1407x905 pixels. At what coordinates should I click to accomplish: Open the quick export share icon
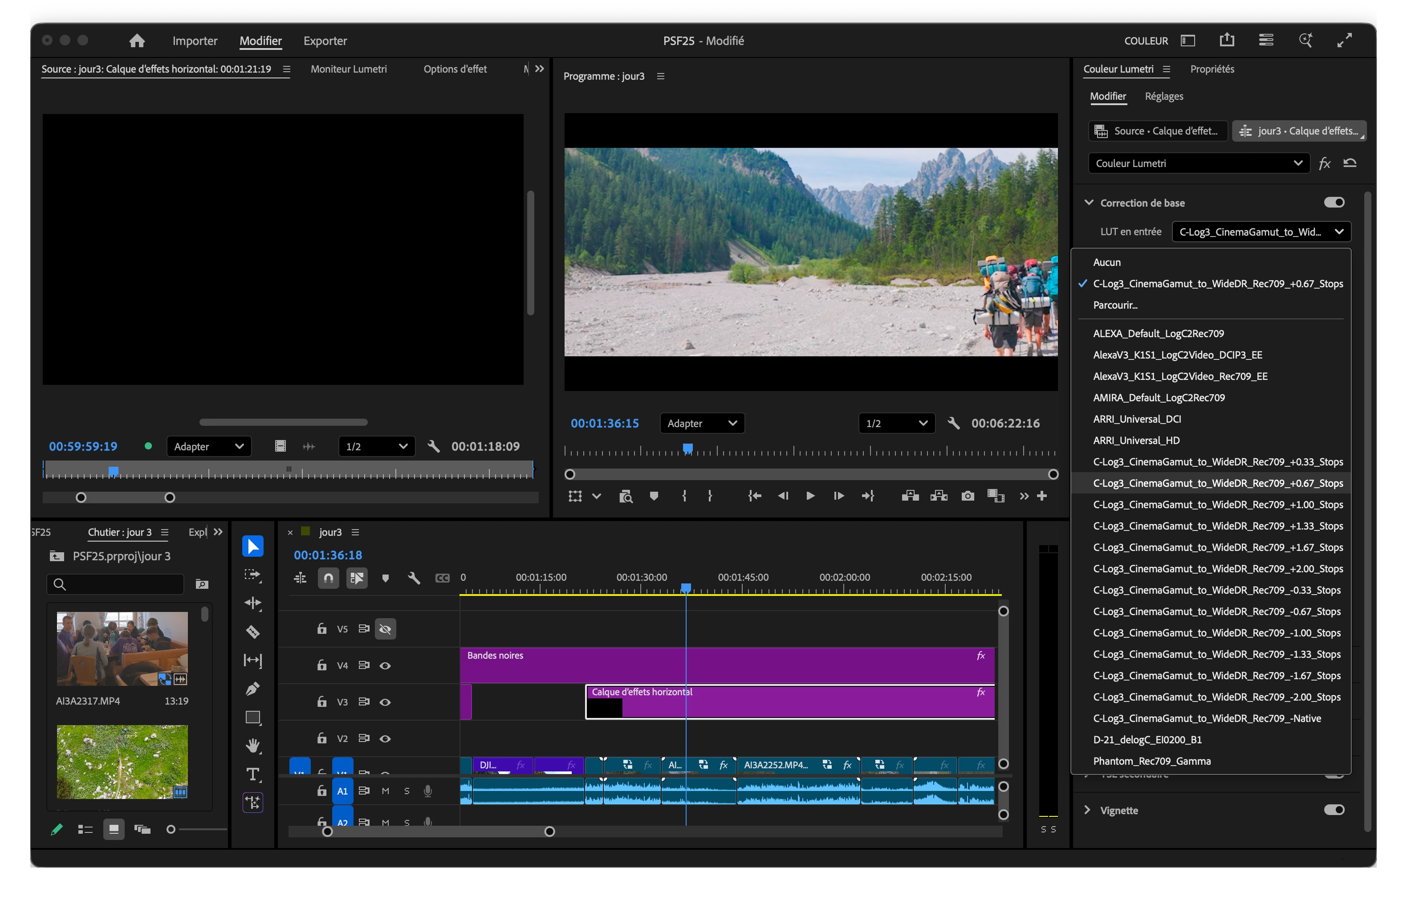1227,41
